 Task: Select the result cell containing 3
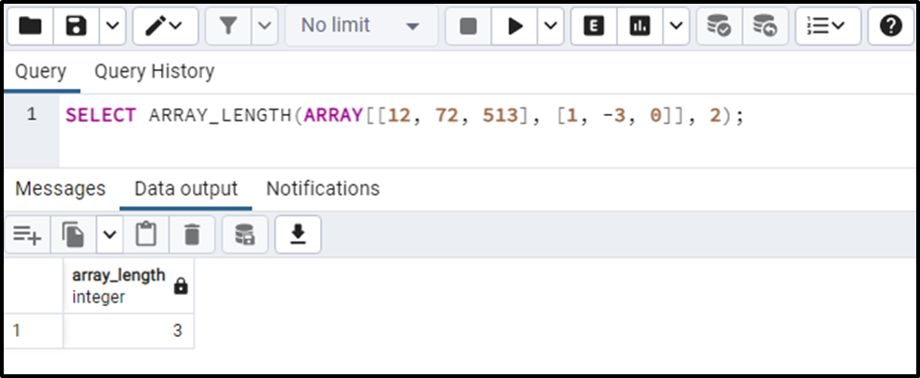(x=128, y=331)
